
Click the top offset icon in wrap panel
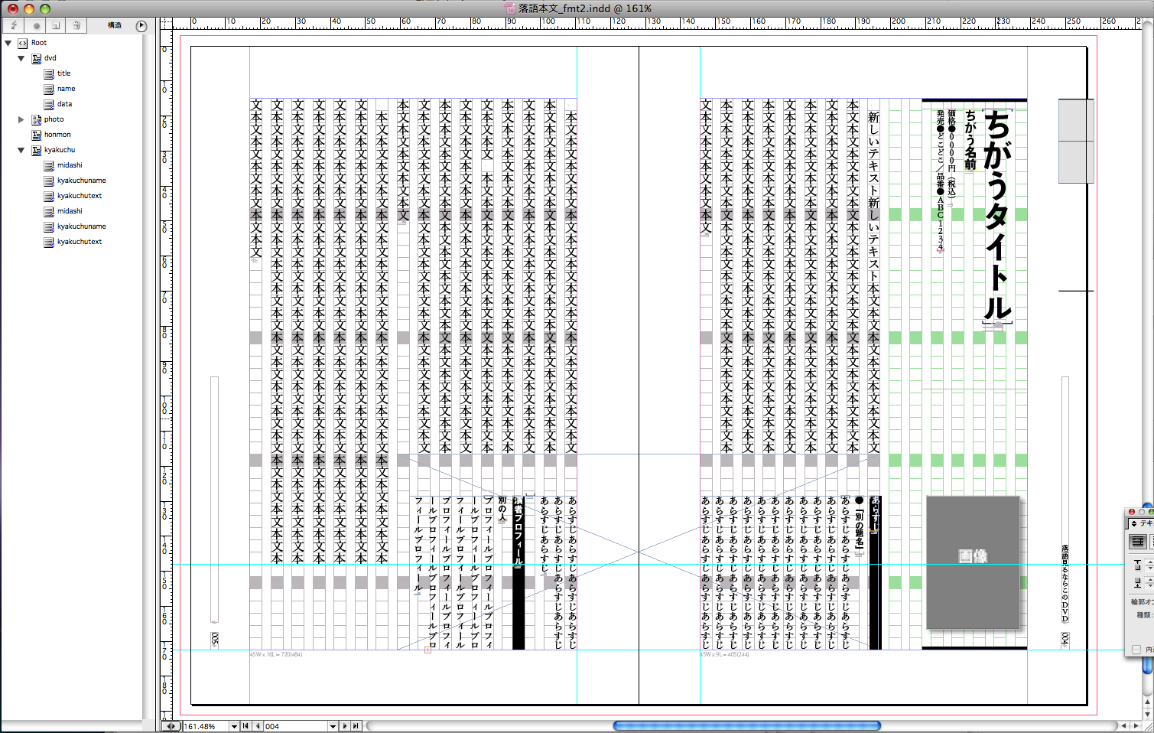pos(1138,565)
